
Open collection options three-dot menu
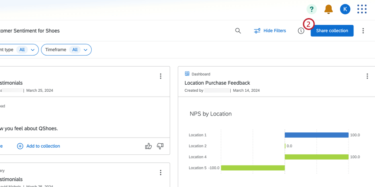(363, 31)
